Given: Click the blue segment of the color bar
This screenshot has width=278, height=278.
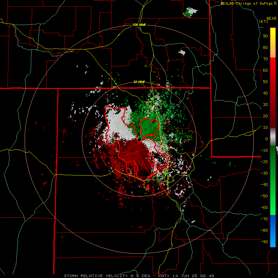Looking at the screenshot, I should (x=273, y=231).
